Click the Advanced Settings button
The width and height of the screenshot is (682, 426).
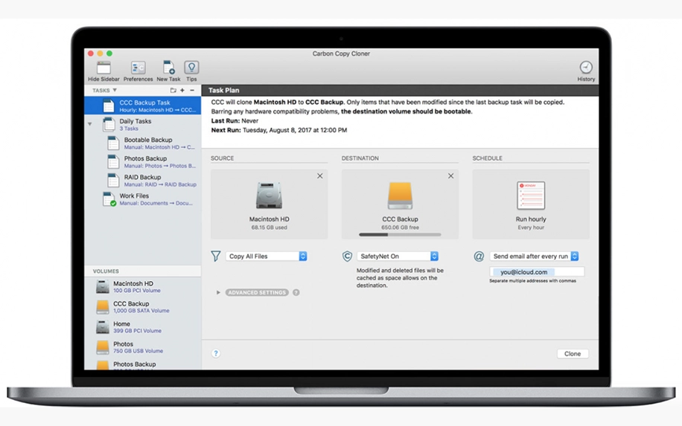[x=257, y=293]
